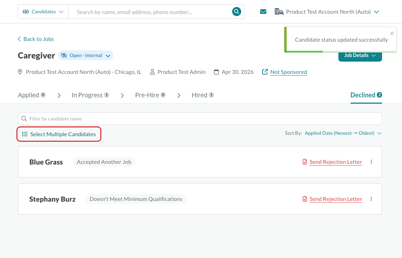This screenshot has width=402, height=258.
Task: Click the Filter by candidate name field
Action: click(200, 119)
